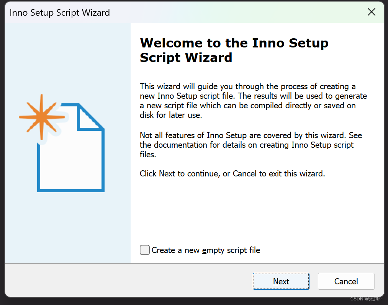This screenshot has height=305, width=388.
Task: Click the "Welcome to the Inno Setup Script Wizard" heading
Action: point(234,50)
